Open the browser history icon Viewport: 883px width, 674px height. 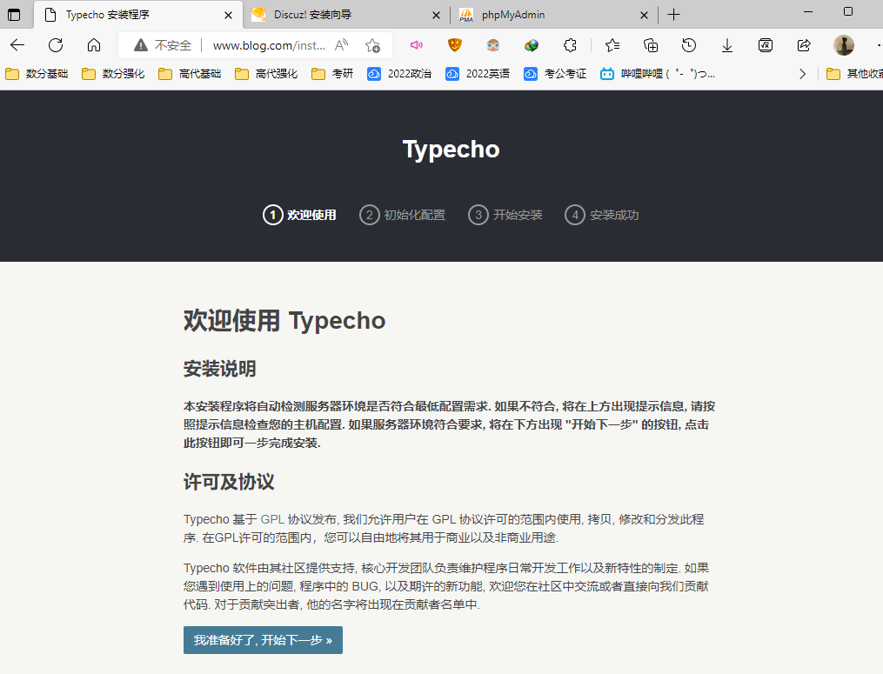pyautogui.click(x=689, y=45)
